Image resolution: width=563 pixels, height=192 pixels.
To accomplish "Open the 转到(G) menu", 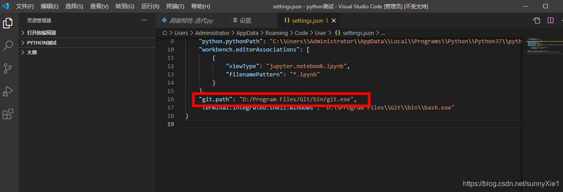I will [x=125, y=6].
